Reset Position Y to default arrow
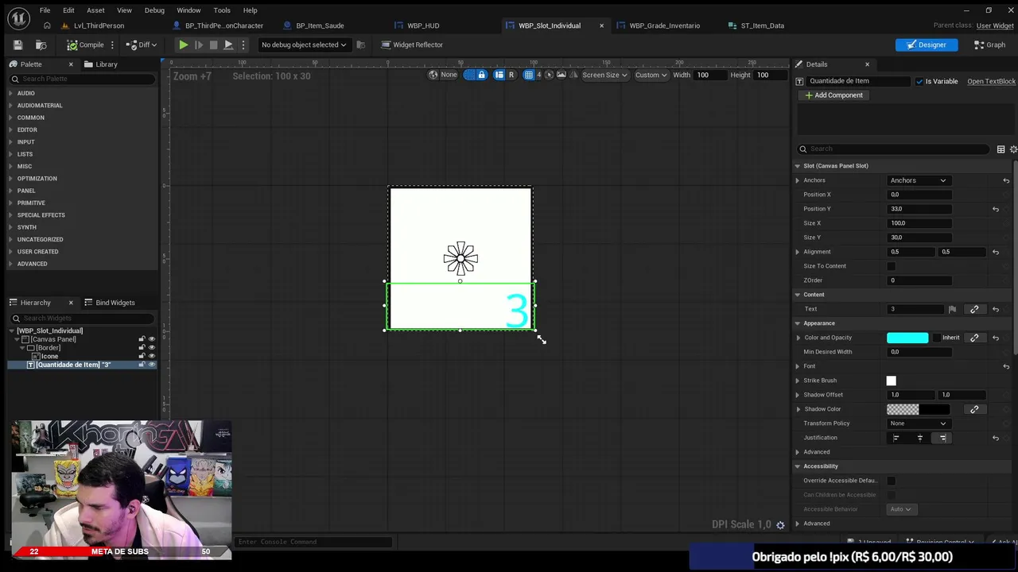The width and height of the screenshot is (1018, 572). (x=995, y=209)
